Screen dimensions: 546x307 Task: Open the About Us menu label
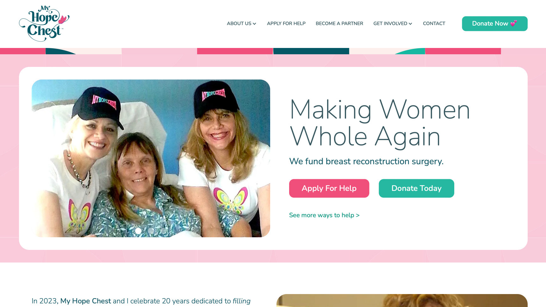point(239,23)
